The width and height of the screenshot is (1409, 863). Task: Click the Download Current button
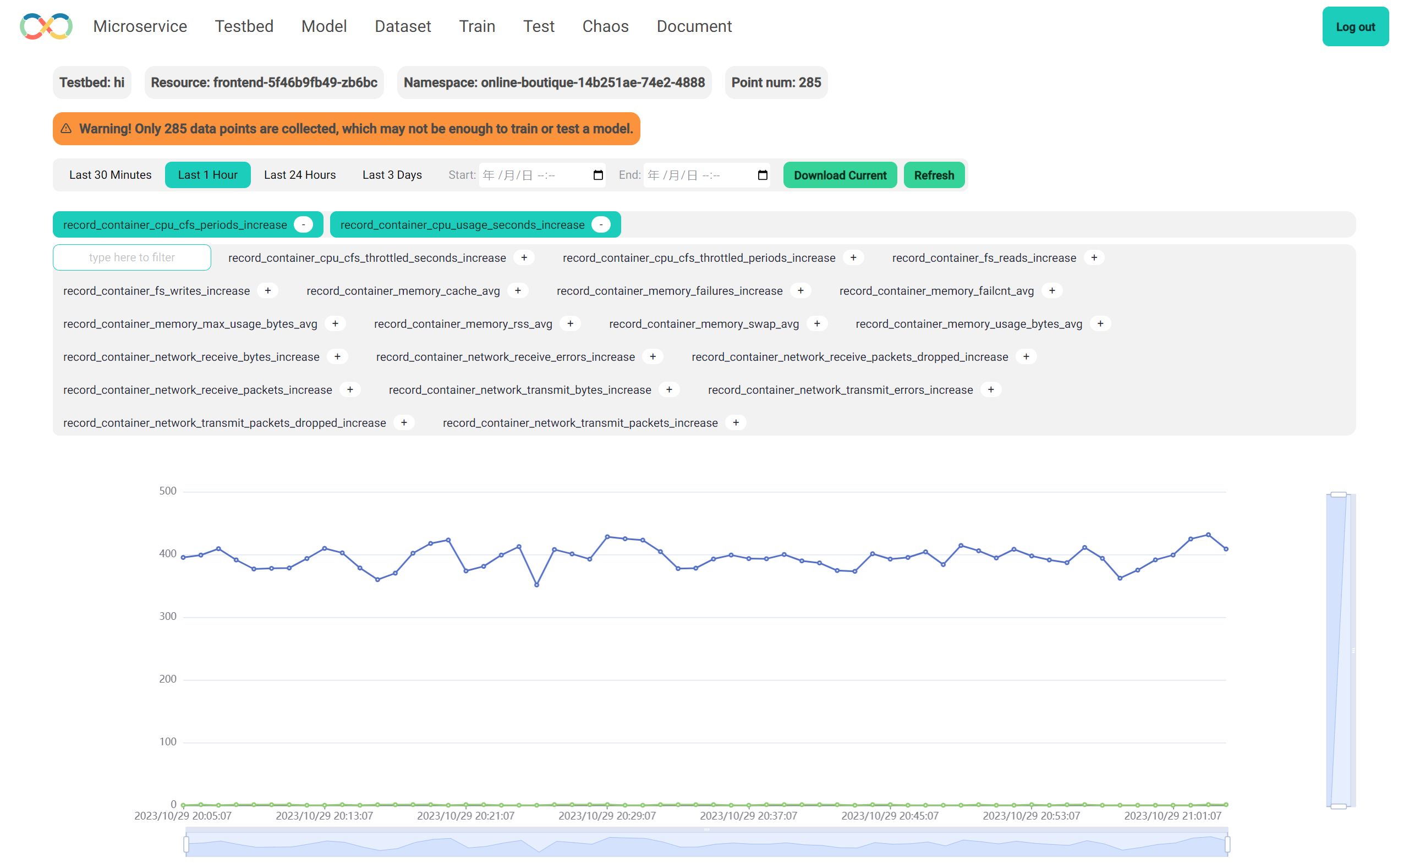[840, 175]
